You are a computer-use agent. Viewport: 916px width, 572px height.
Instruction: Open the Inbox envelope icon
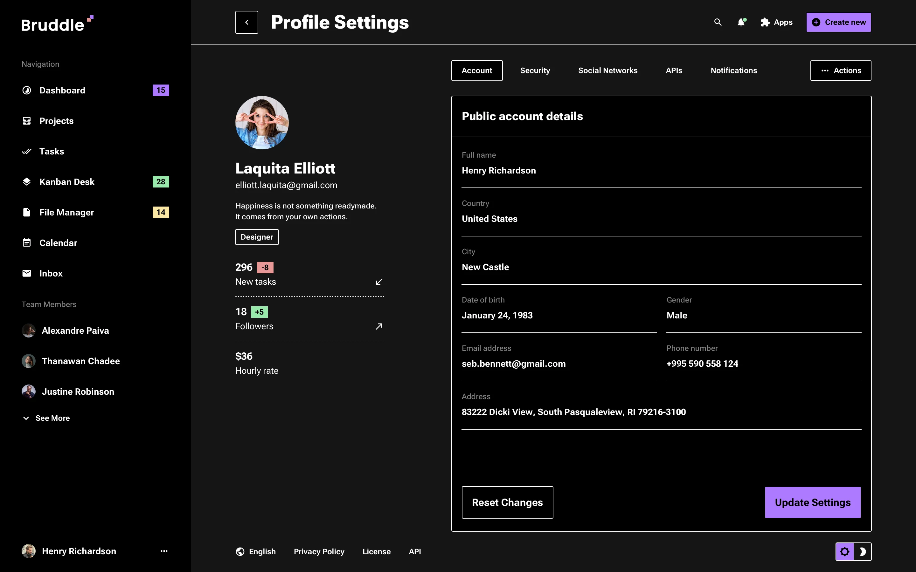coord(26,273)
